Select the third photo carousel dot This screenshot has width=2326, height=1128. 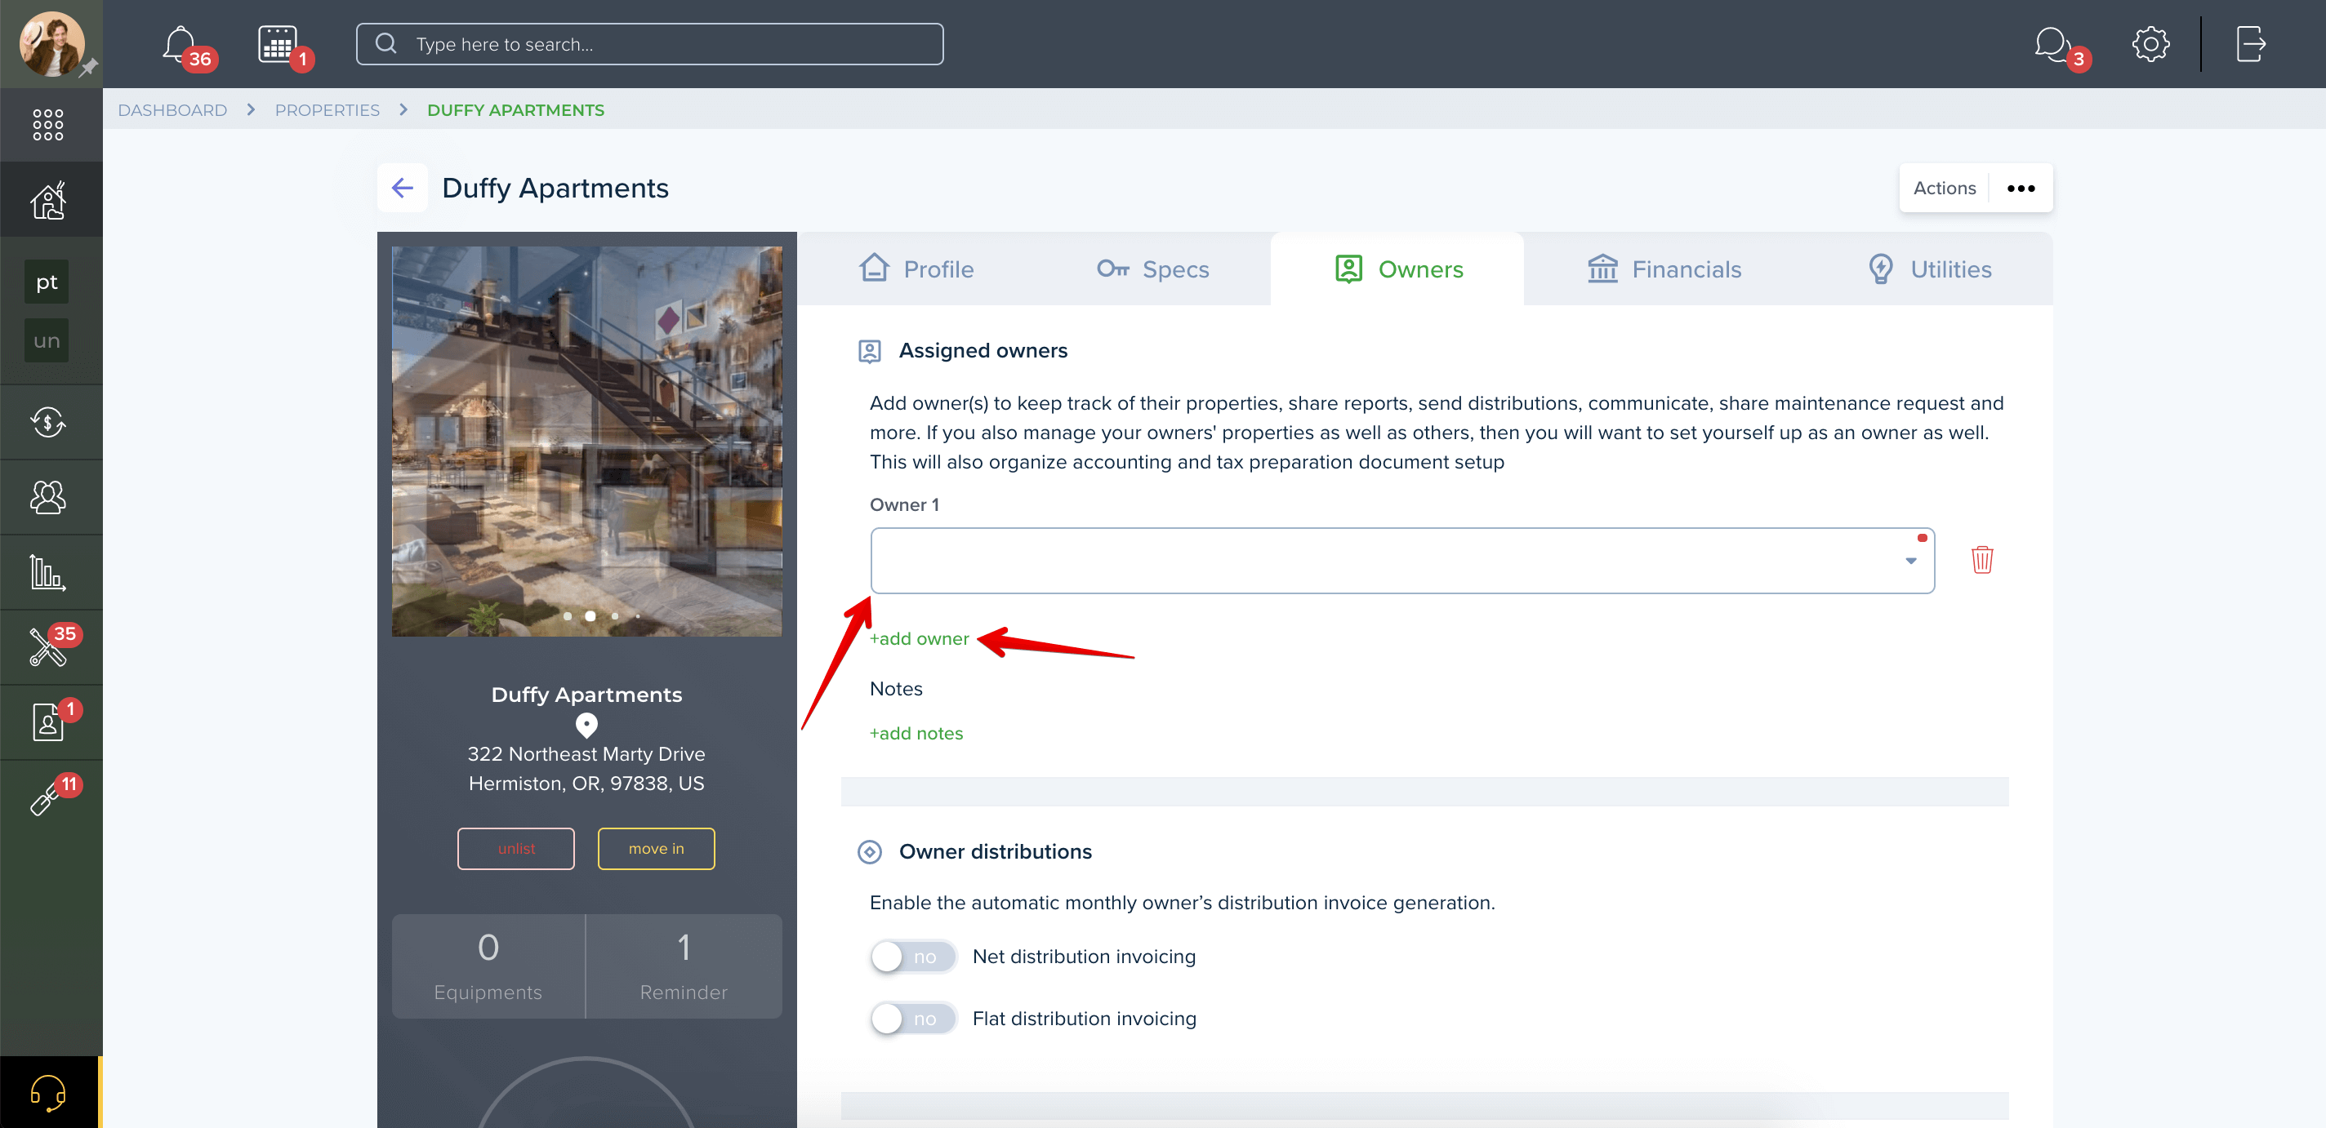615,615
